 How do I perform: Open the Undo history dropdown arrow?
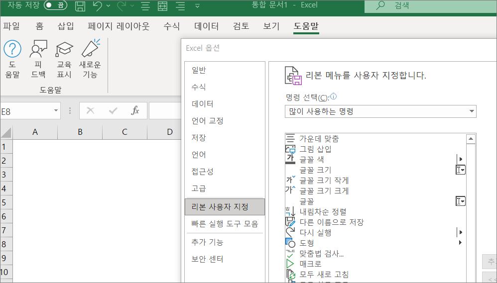(109, 5)
